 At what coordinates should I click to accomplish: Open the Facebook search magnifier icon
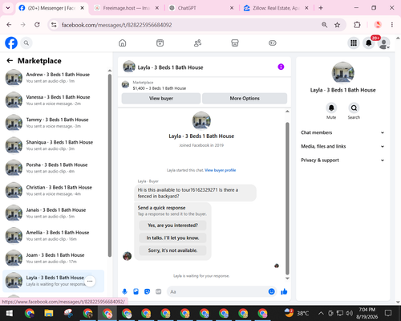[26, 43]
